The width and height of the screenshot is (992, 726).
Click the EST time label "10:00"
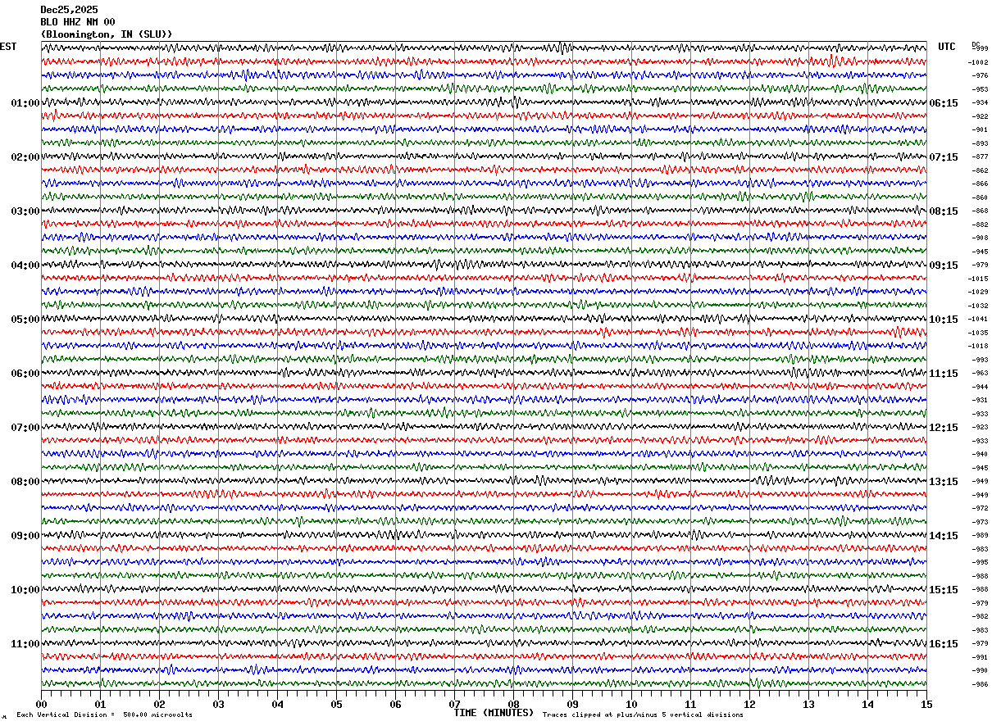[x=25, y=590]
